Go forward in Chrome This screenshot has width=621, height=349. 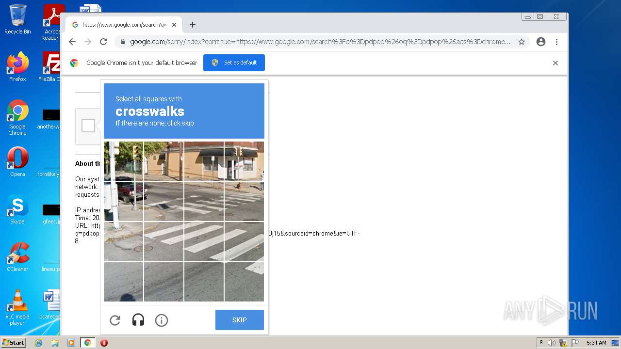[x=88, y=42]
